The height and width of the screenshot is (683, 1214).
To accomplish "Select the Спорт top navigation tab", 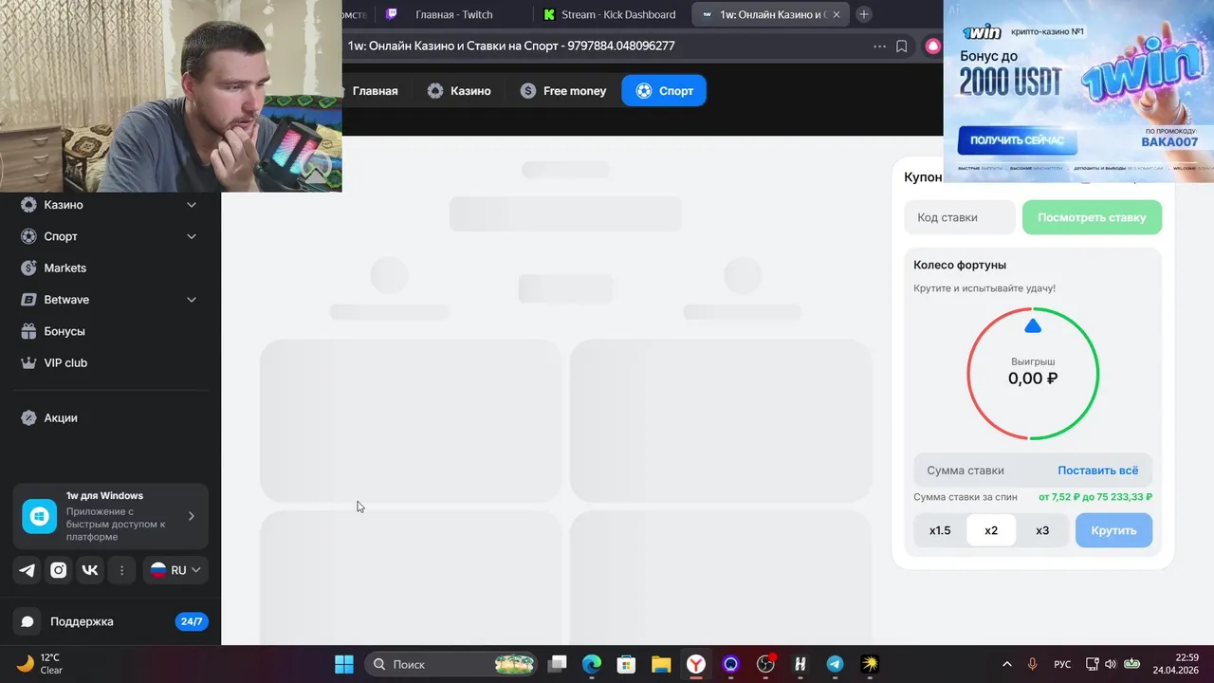I will pyautogui.click(x=664, y=91).
